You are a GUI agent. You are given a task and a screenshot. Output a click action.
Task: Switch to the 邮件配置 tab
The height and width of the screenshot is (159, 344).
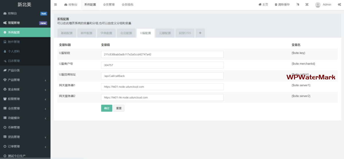click(x=86, y=33)
